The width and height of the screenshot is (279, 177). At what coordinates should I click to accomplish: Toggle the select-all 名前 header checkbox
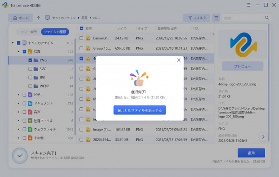click(x=81, y=28)
